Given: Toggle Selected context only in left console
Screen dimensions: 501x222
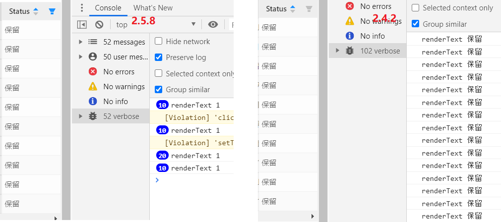Looking at the screenshot, I should click(x=158, y=73).
